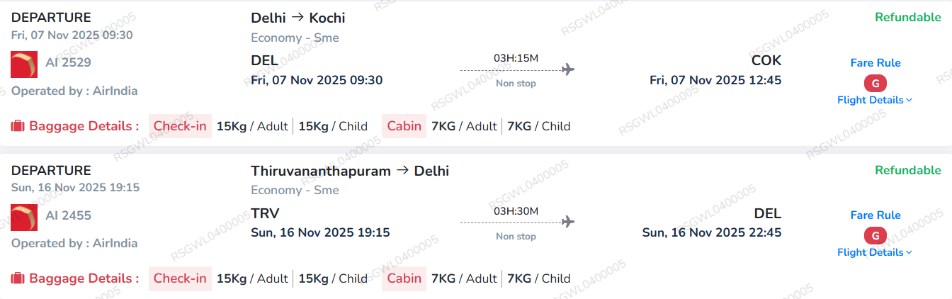Select the Check-in baggage tag for Kochi flight
Image resolution: width=952 pixels, height=299 pixels.
point(180,126)
